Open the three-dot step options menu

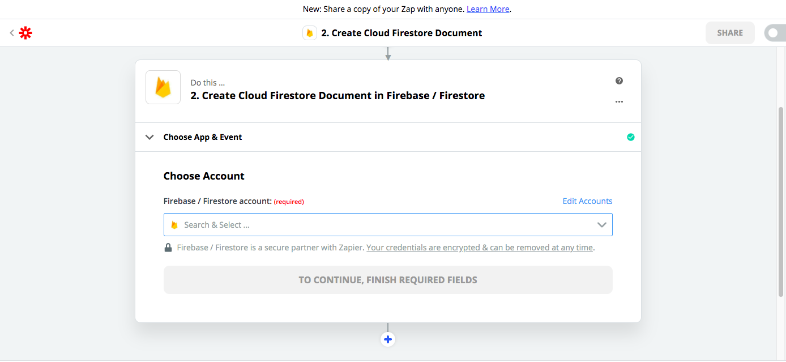619,102
